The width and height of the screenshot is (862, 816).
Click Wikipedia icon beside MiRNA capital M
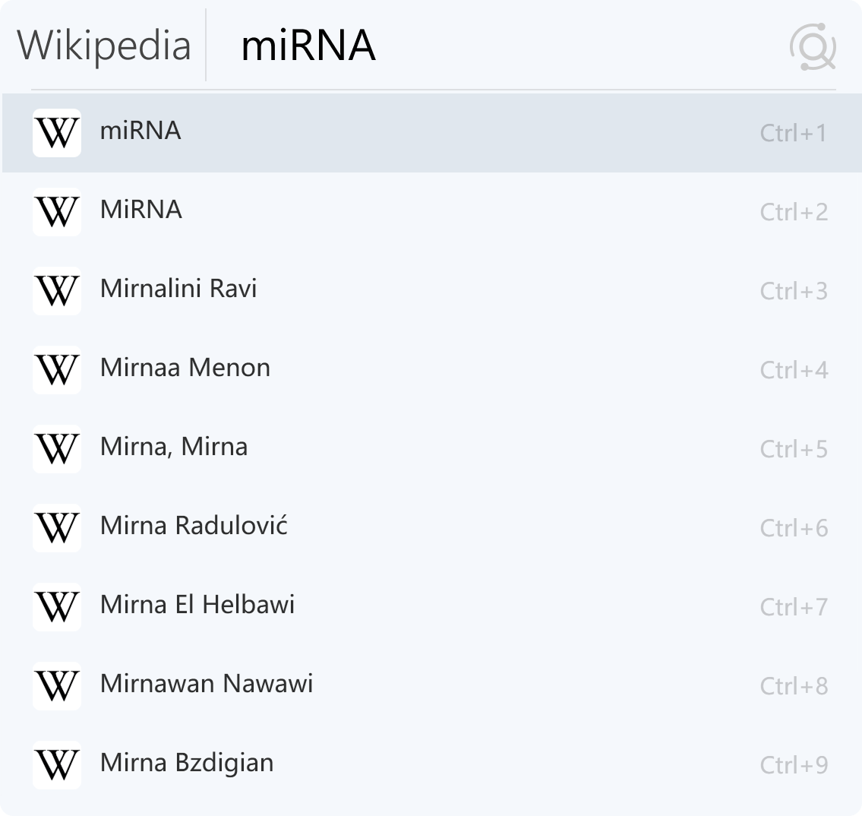pos(57,212)
